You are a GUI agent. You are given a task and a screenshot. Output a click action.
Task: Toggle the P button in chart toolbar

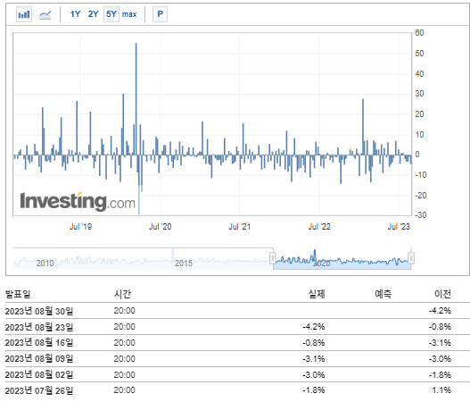click(x=160, y=14)
